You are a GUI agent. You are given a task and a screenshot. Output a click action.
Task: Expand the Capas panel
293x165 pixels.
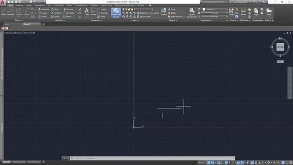pos(135,20)
